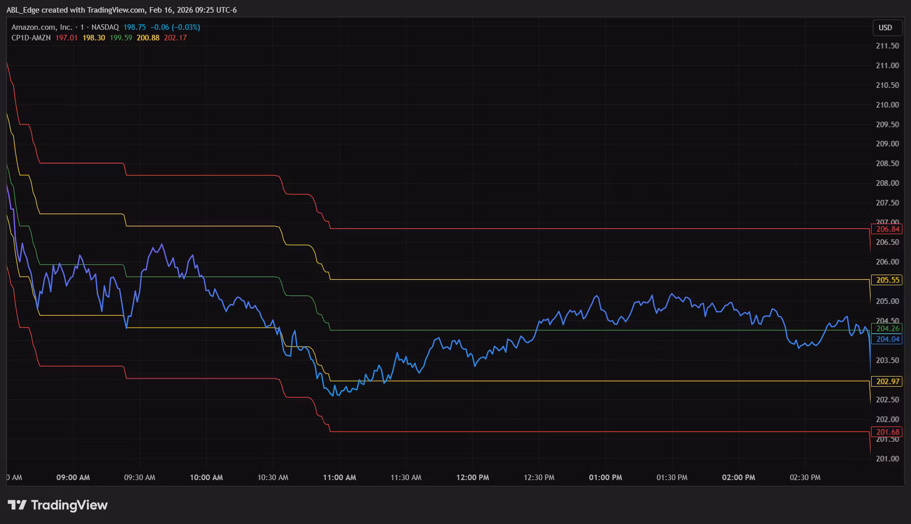Select the CP1D-AMZN indicator label
911x524 pixels.
(31, 38)
